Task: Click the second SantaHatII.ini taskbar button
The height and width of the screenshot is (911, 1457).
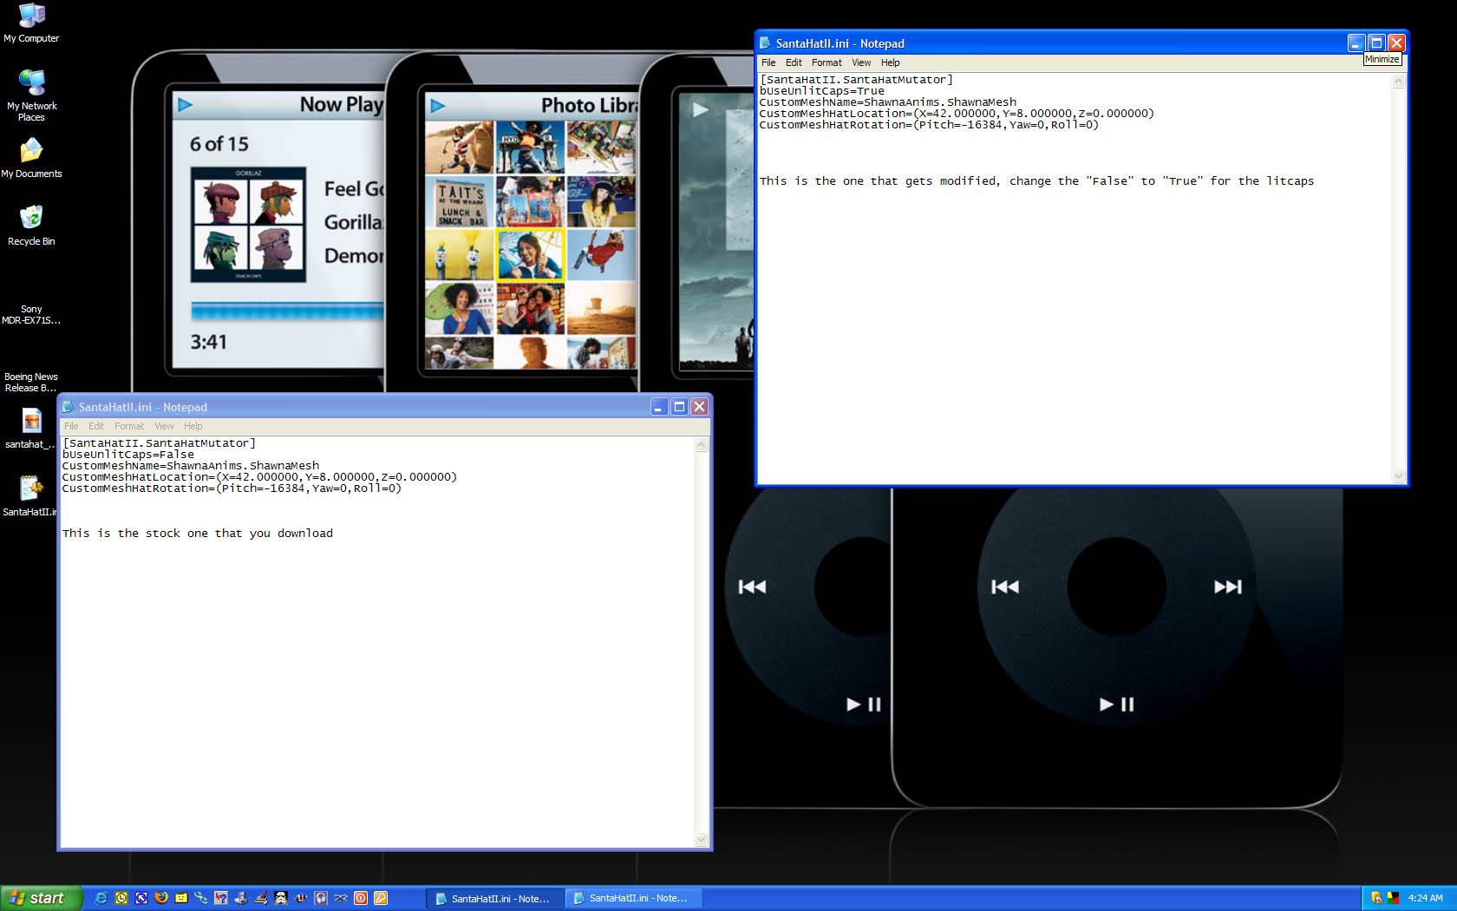Action: pos(633,898)
